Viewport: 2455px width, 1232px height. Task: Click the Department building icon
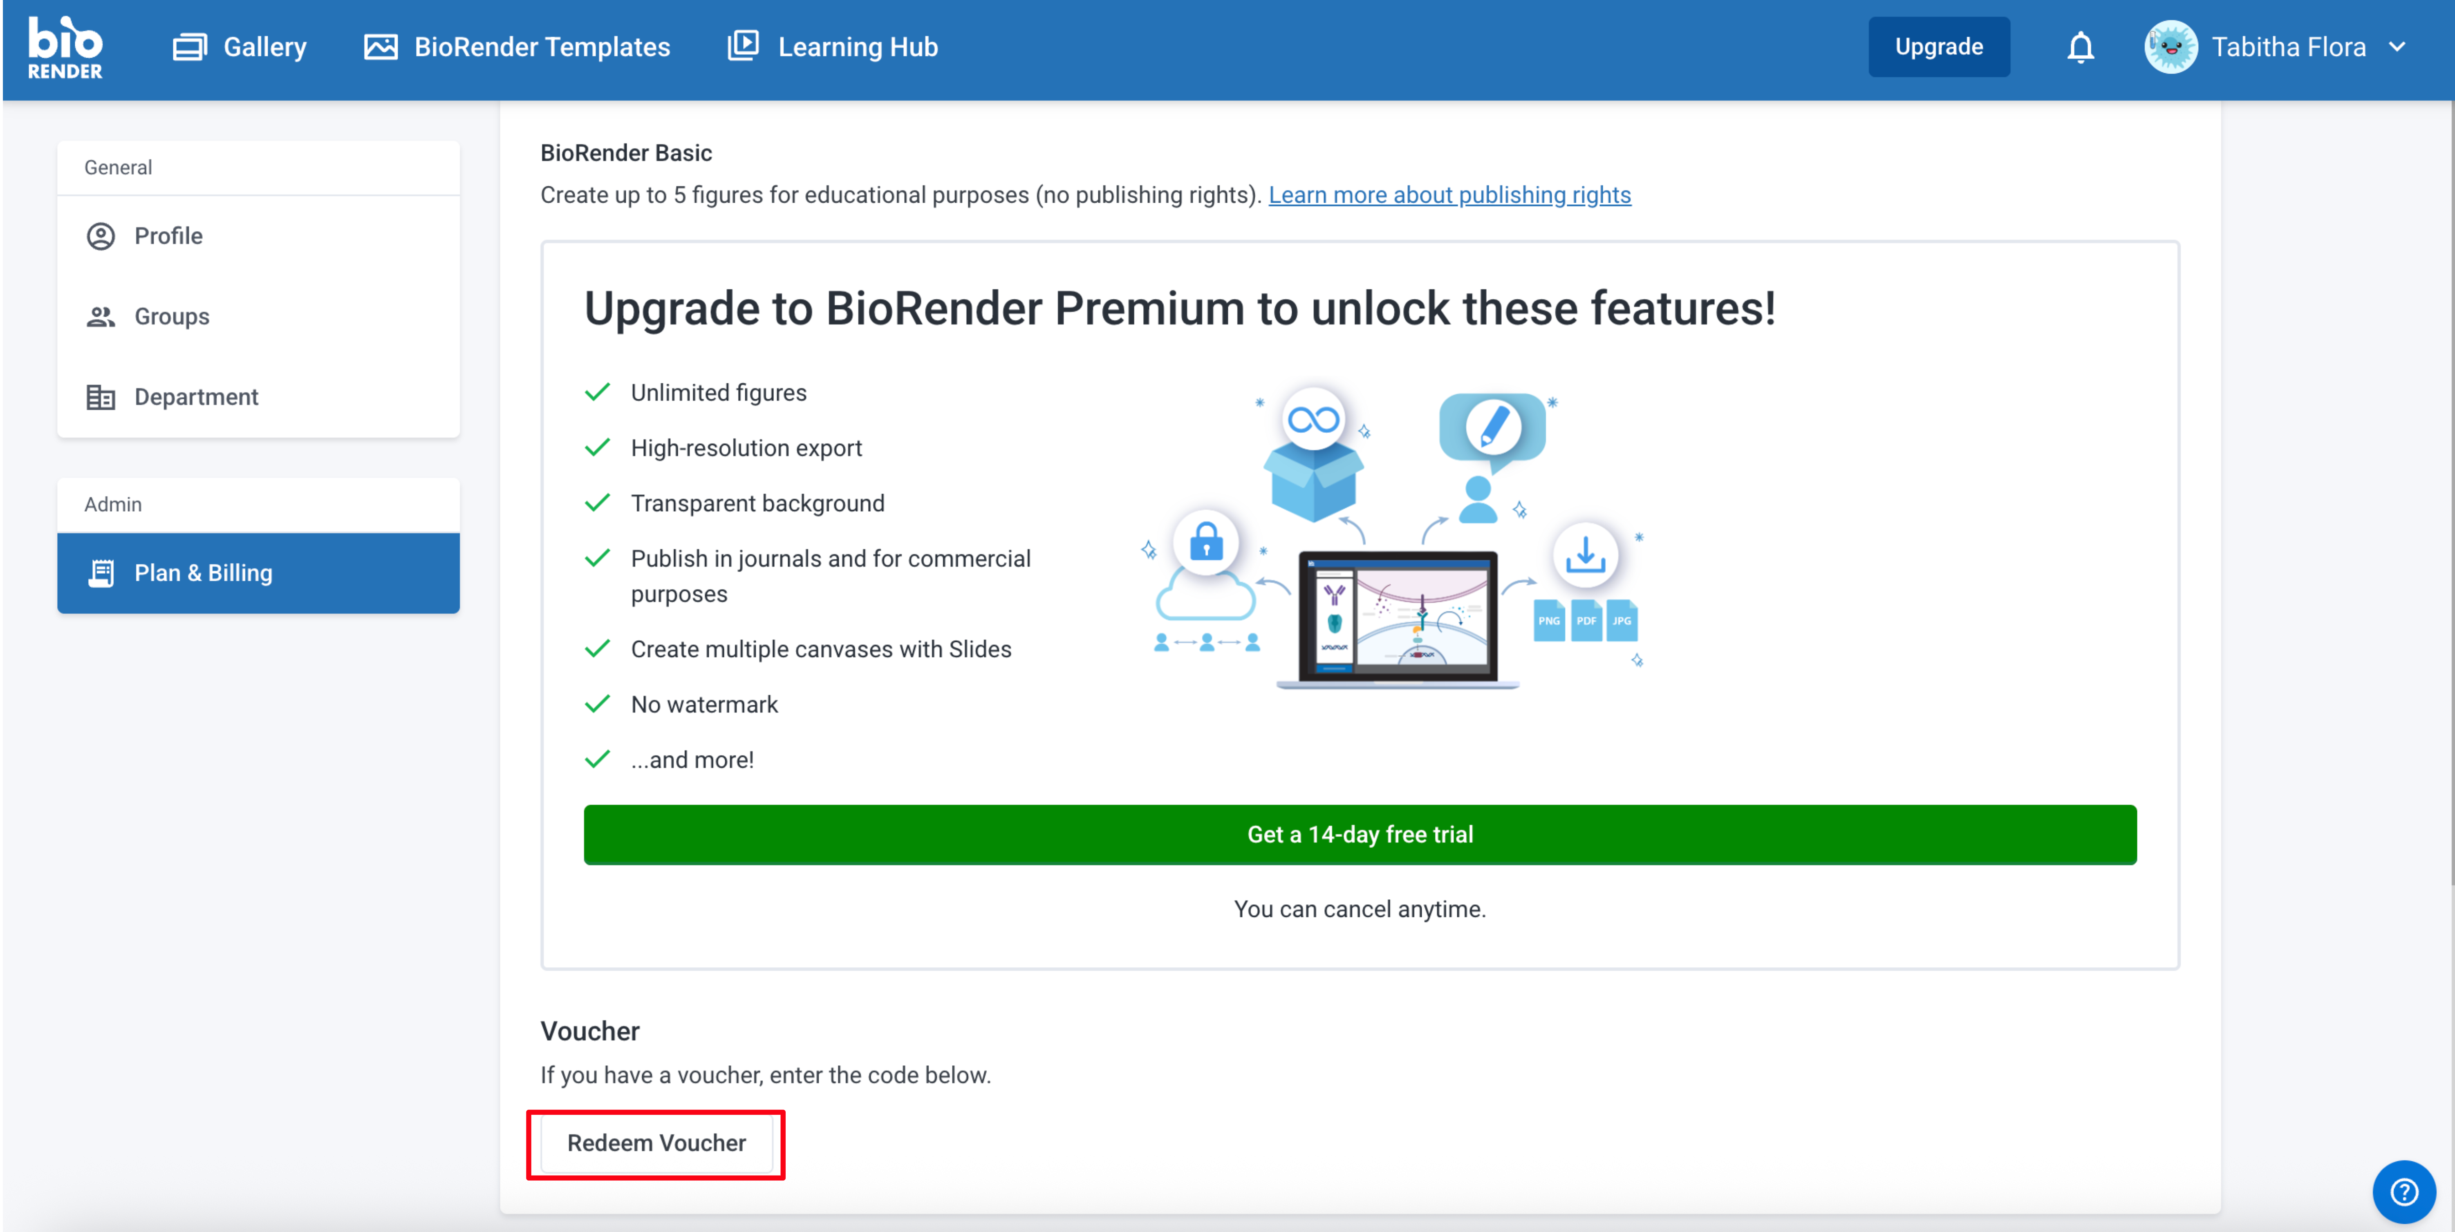click(101, 397)
